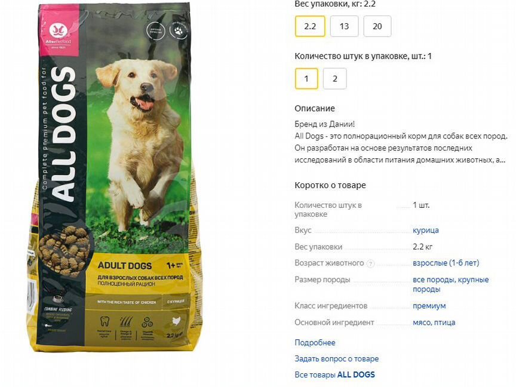Click the tooth icon on package

click(x=104, y=321)
